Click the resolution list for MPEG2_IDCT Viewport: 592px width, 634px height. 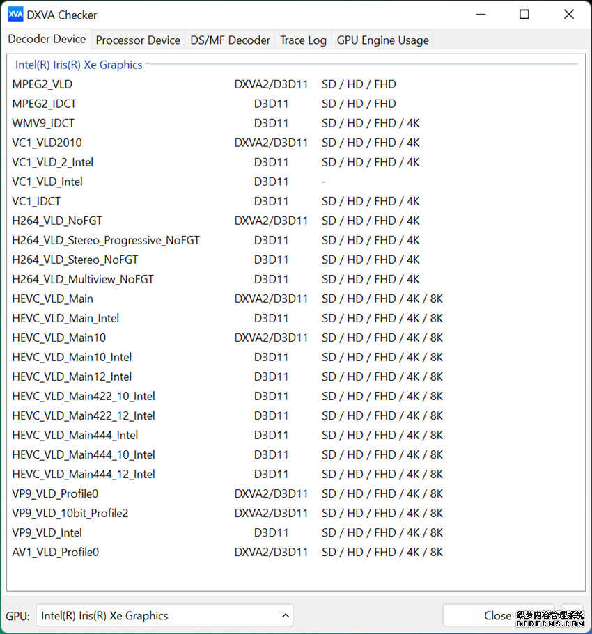pos(359,104)
